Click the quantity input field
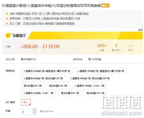 coord(27,111)
